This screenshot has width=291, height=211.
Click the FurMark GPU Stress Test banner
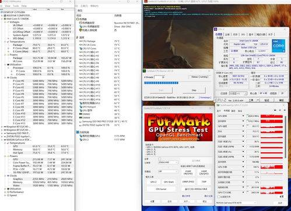tap(178, 127)
